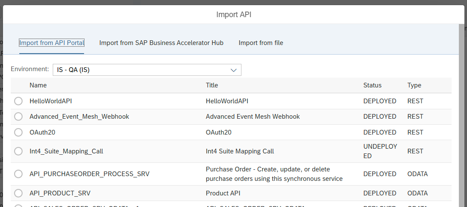The image size is (467, 207).
Task: Select the API_PRODUCT_SRV radio button
Action: (18, 193)
